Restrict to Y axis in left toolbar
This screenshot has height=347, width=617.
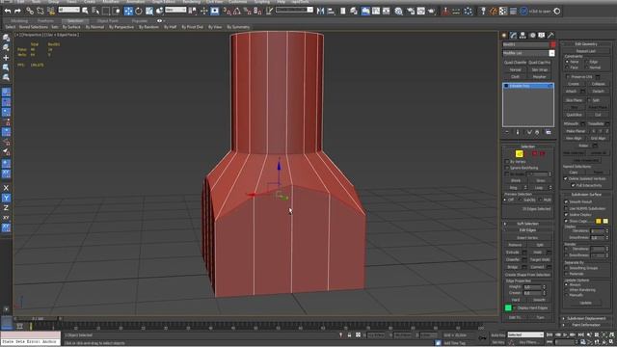tap(6, 198)
